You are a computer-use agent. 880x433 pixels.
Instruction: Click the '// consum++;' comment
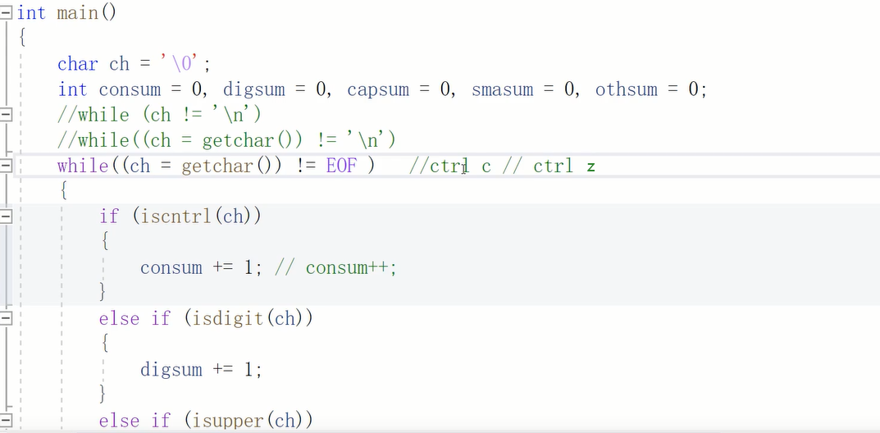click(335, 267)
